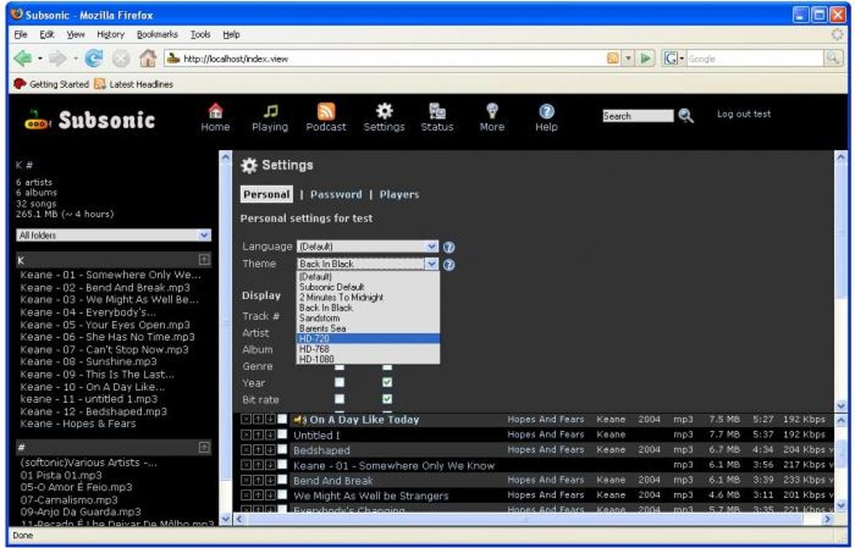This screenshot has width=855, height=548.
Task: Select checkbox for Untitled I song
Action: [x=282, y=435]
